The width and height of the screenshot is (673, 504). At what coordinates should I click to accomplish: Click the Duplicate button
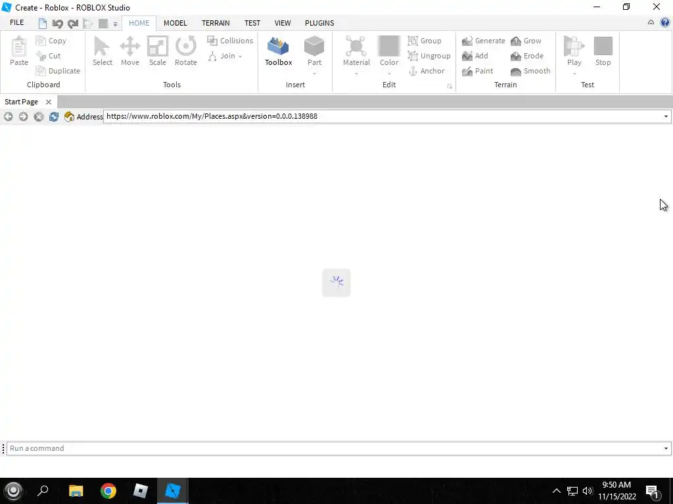click(x=58, y=71)
